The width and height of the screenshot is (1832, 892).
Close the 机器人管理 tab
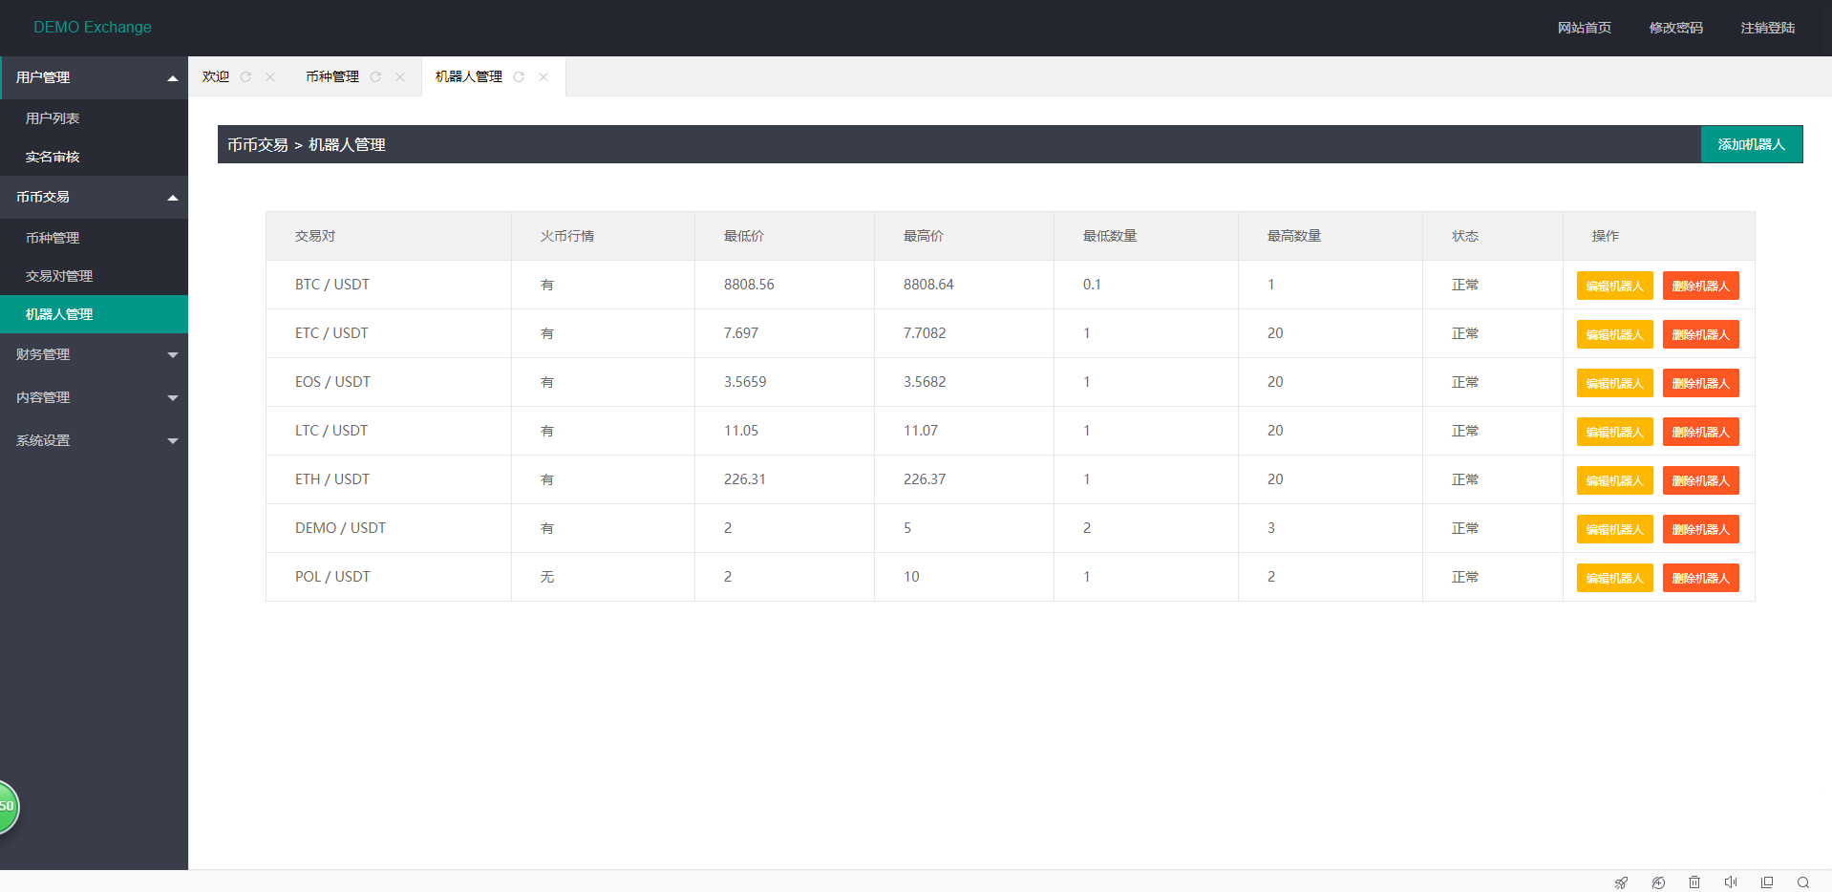click(543, 77)
